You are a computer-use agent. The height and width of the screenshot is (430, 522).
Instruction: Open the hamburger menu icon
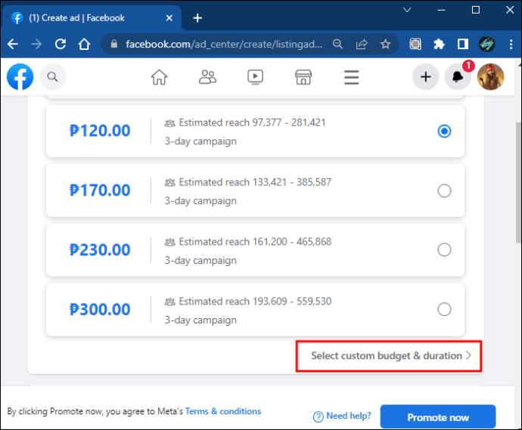pyautogui.click(x=351, y=77)
